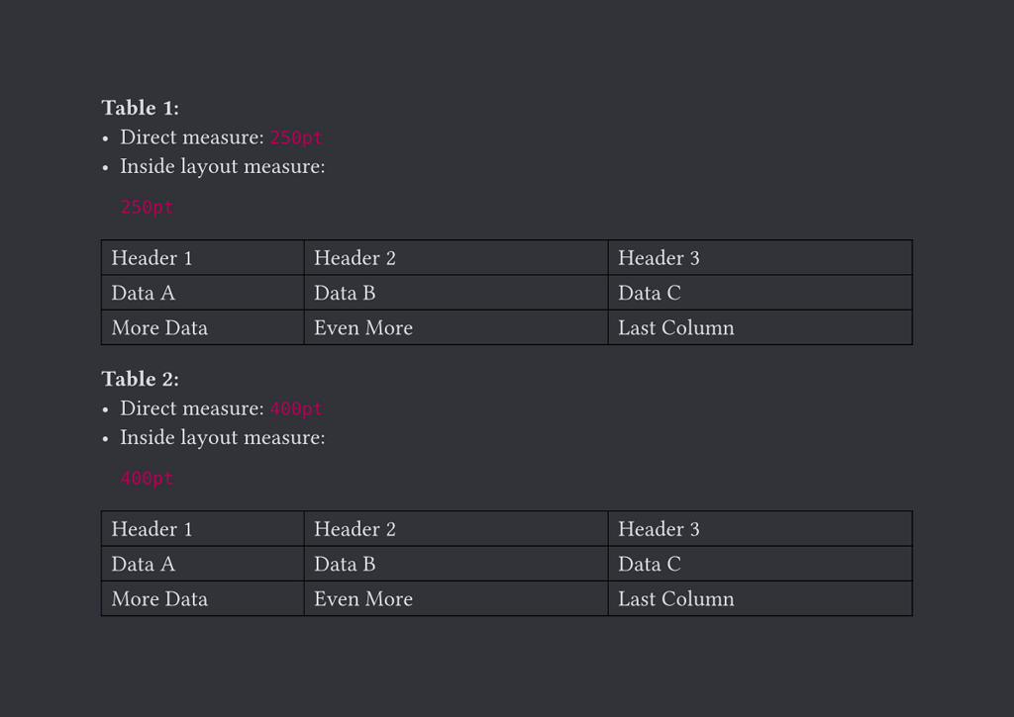This screenshot has width=1014, height=717.
Task: Click "Inside layout measure:" text under Table 2
Action: (x=223, y=437)
